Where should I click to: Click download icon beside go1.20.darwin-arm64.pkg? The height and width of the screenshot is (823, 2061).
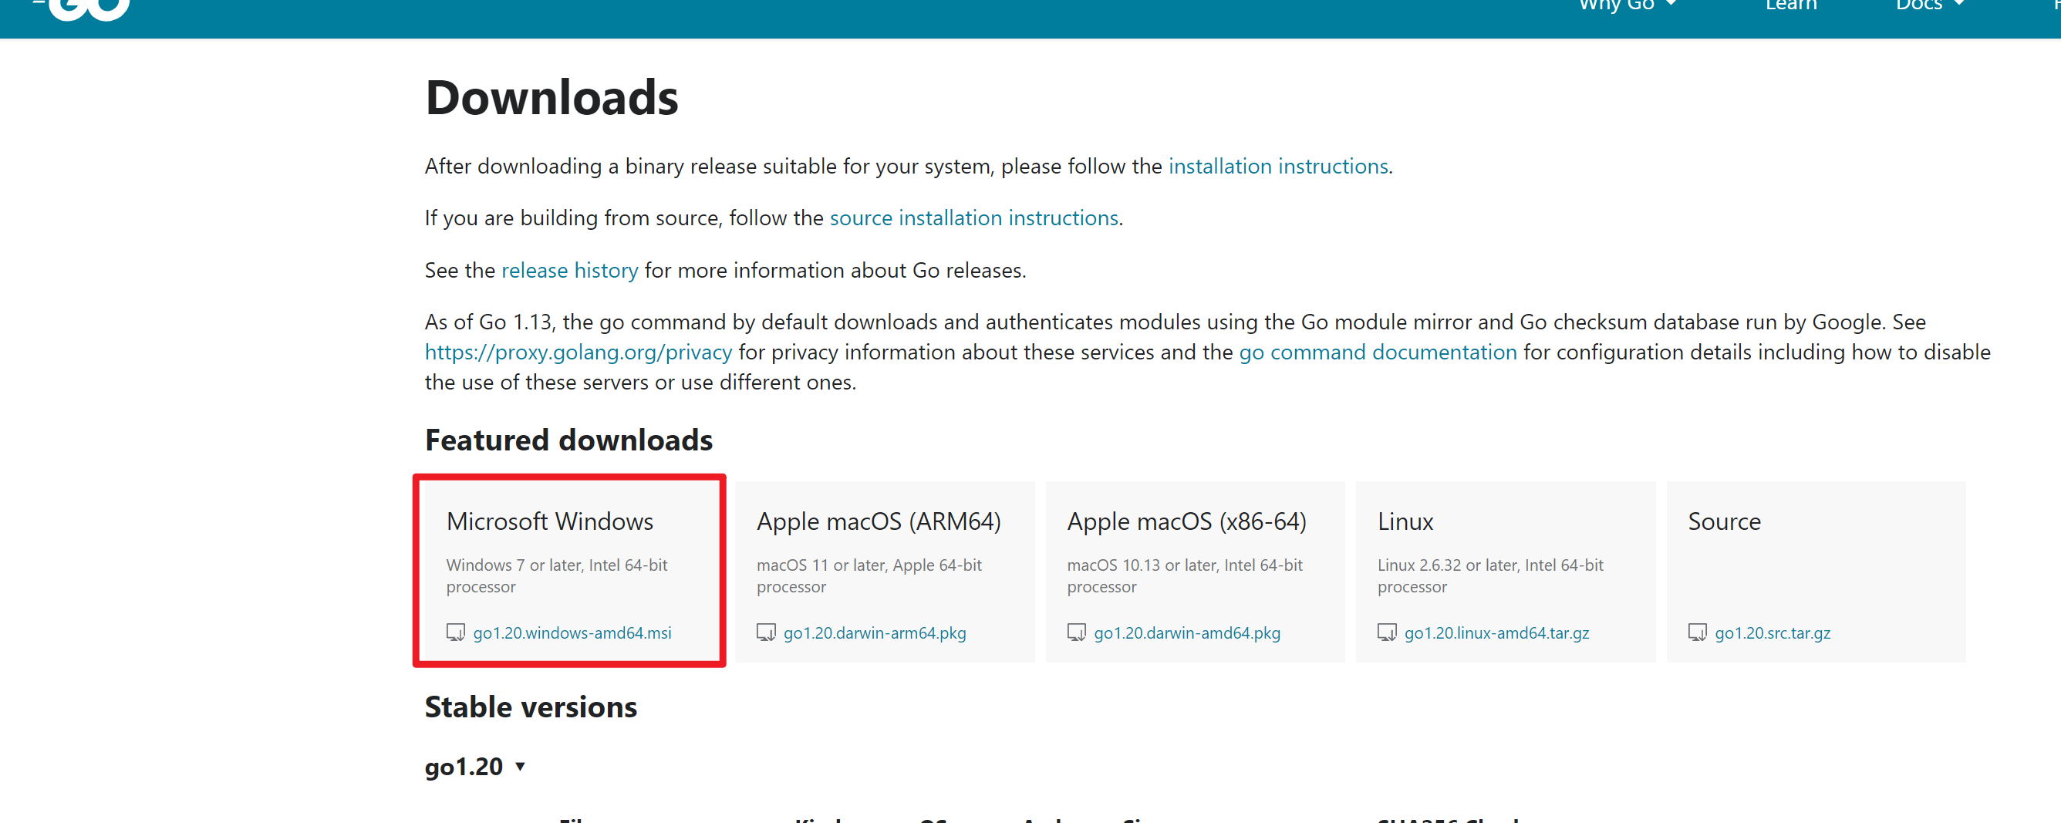[x=766, y=632]
